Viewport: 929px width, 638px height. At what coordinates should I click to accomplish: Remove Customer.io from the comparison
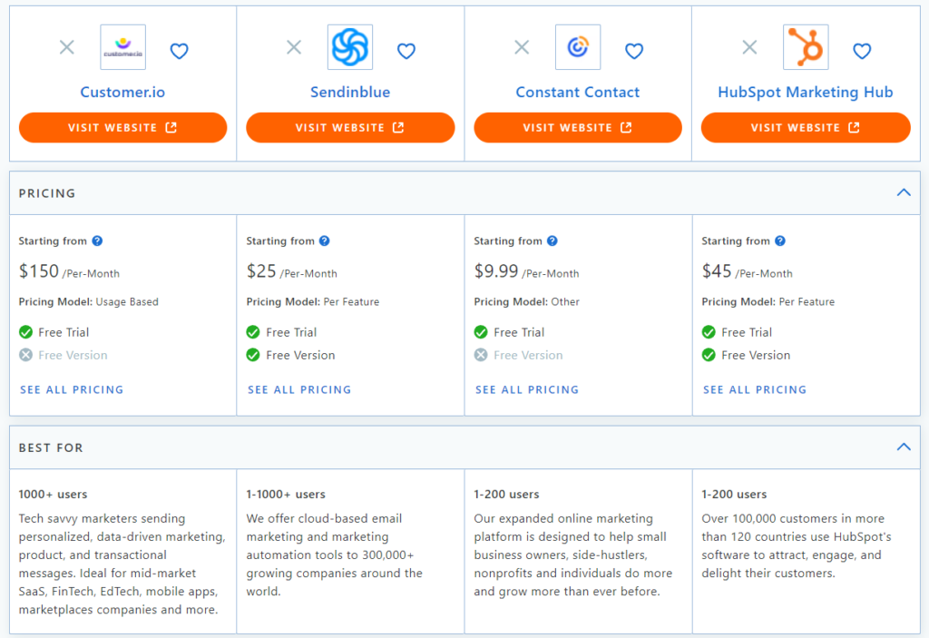click(x=67, y=47)
